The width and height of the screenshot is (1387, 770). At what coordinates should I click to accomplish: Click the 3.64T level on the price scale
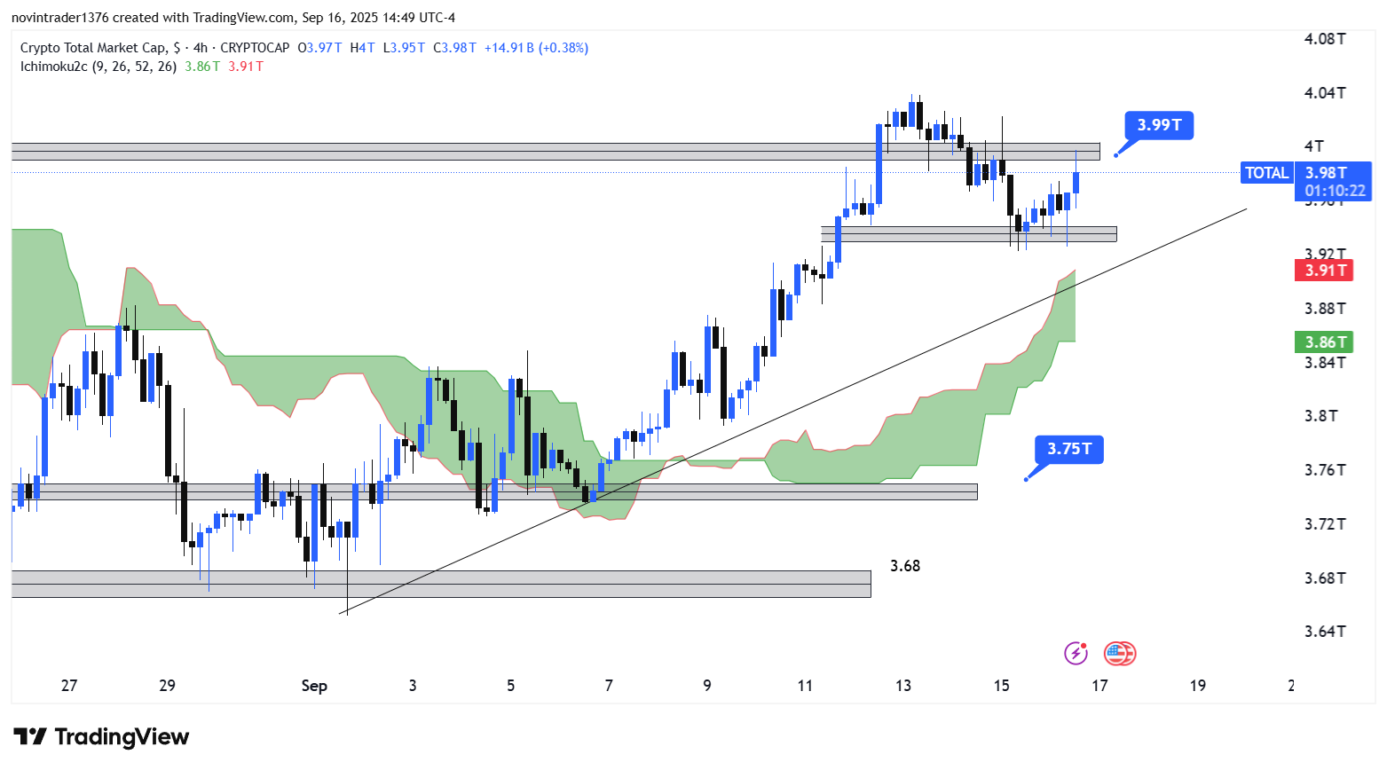click(1324, 632)
